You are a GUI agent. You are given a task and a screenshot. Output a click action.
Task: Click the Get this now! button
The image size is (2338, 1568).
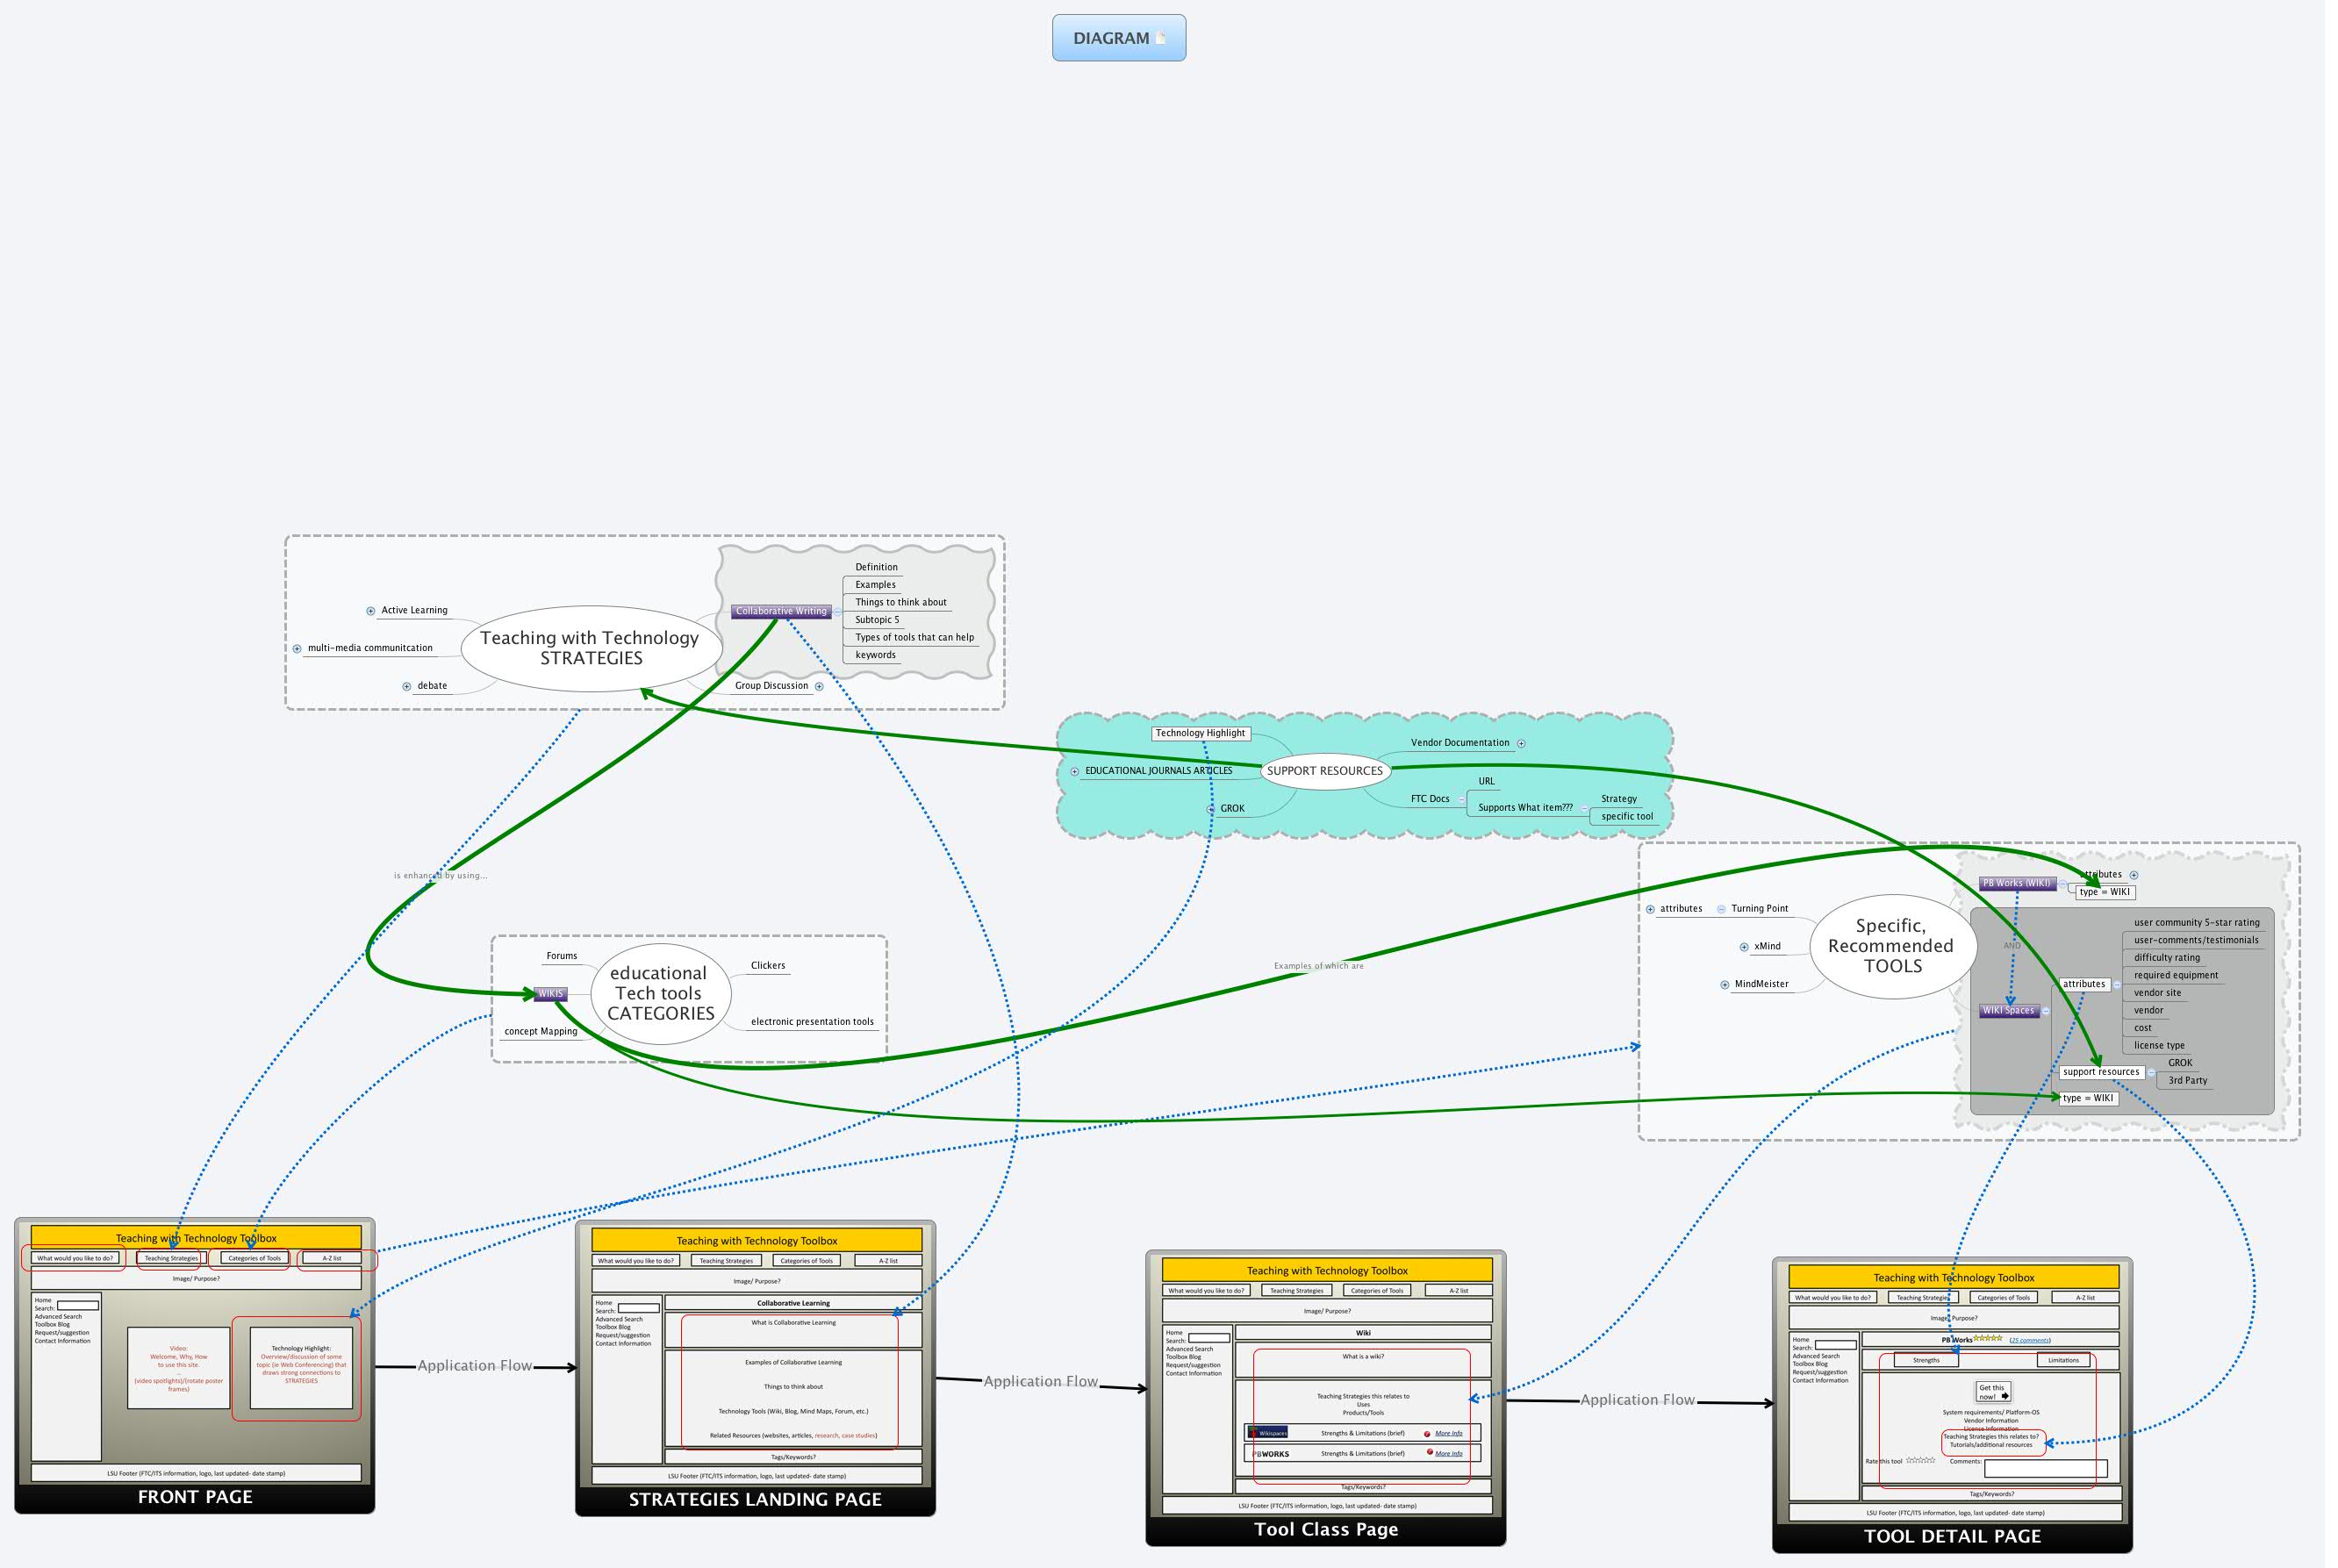1994,1393
